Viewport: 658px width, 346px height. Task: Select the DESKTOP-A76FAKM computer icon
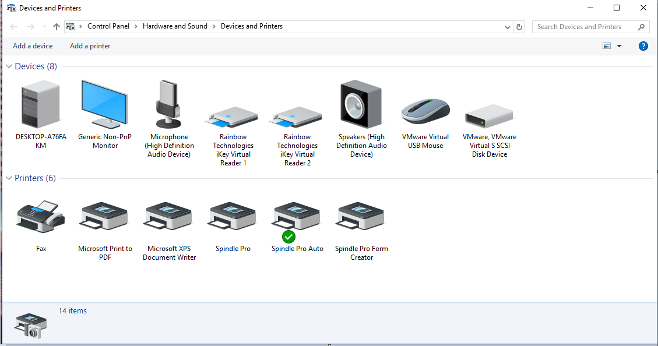tap(41, 104)
